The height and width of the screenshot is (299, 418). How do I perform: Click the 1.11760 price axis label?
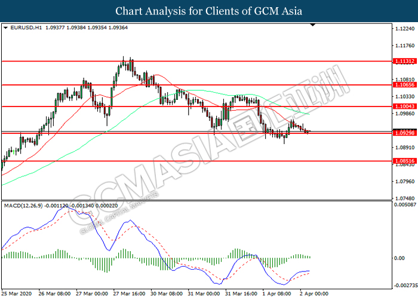(405, 45)
